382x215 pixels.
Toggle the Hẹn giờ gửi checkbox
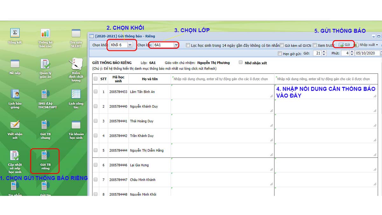tap(280, 54)
